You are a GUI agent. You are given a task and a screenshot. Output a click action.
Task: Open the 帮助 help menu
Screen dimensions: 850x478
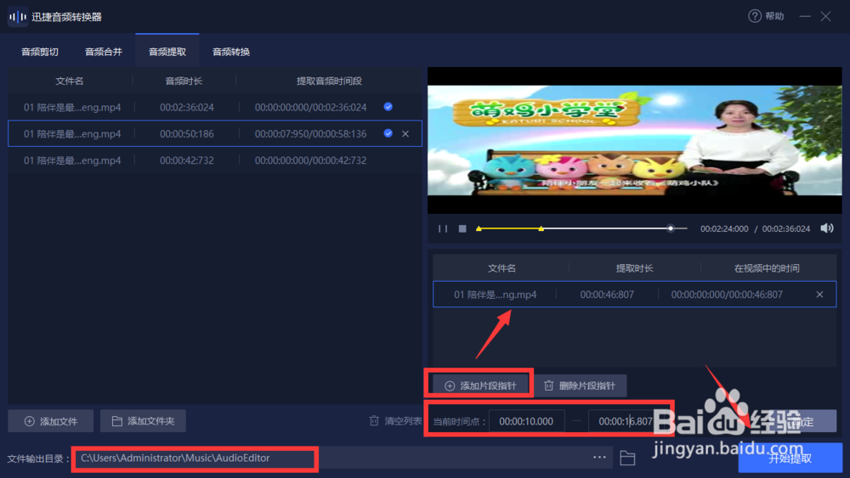click(766, 16)
